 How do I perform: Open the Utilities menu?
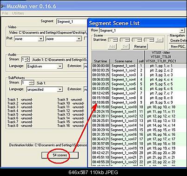[18, 13]
